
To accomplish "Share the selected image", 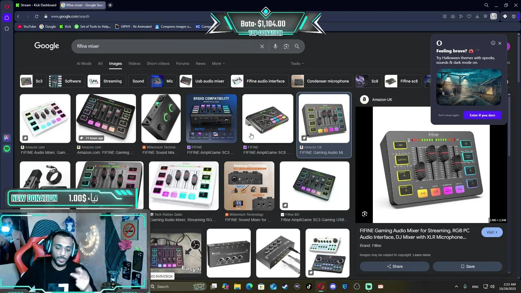I will pos(394,267).
